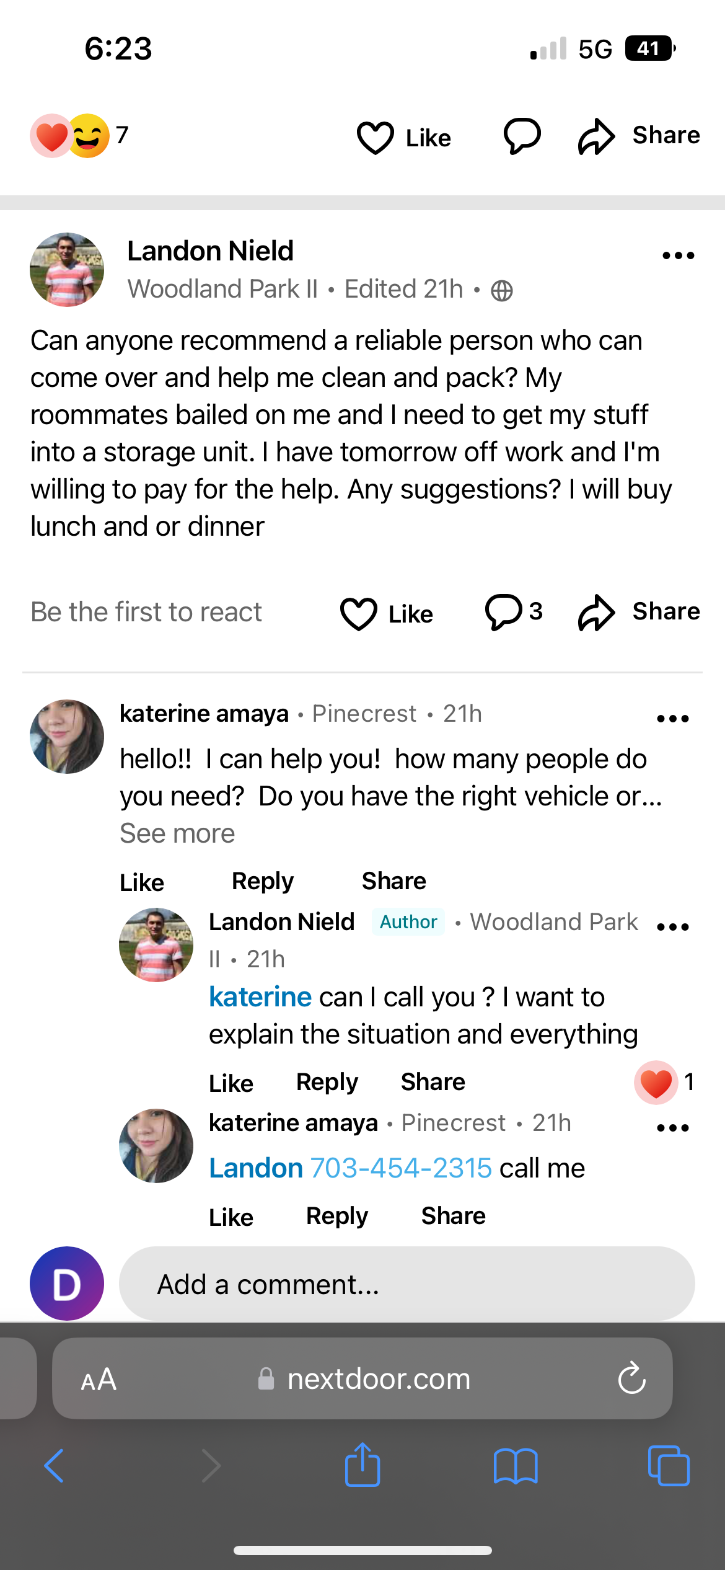The image size is (725, 1570).
Task: Tap the comment bubble icon at the top
Action: coord(521,136)
